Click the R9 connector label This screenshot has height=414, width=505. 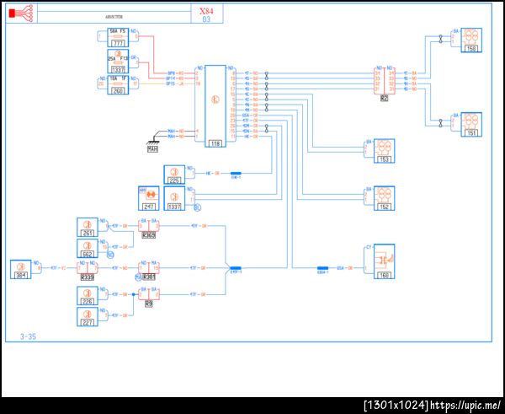[x=148, y=304]
